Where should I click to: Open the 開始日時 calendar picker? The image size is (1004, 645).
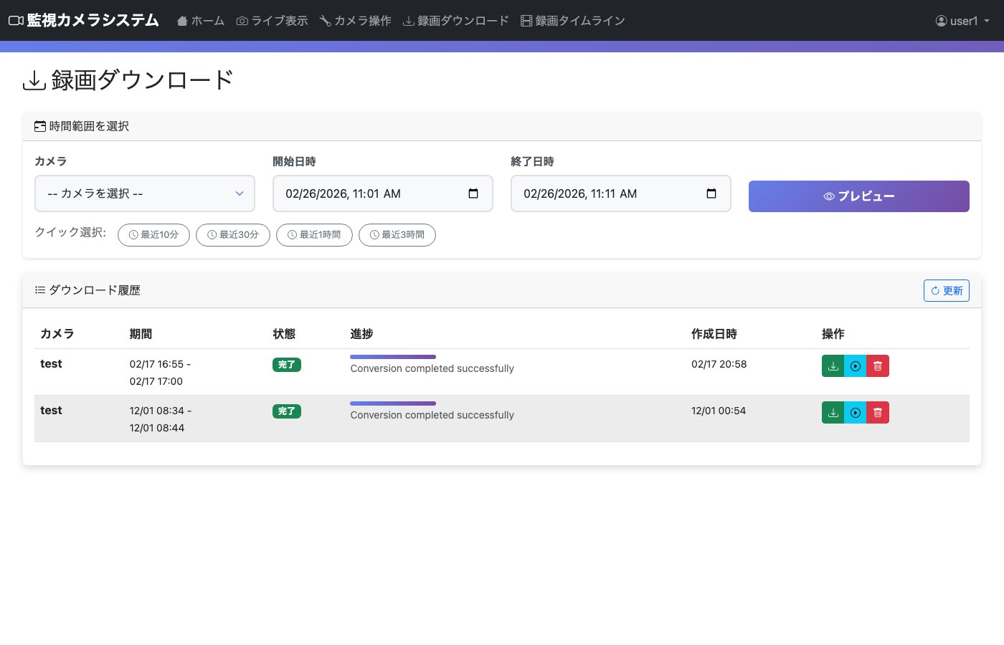pos(473,193)
